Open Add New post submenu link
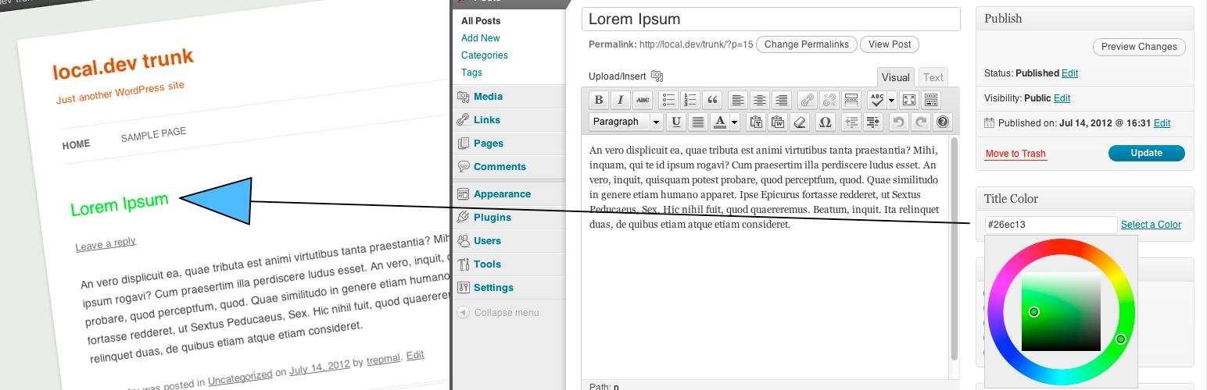1207x390 pixels. 481,38
